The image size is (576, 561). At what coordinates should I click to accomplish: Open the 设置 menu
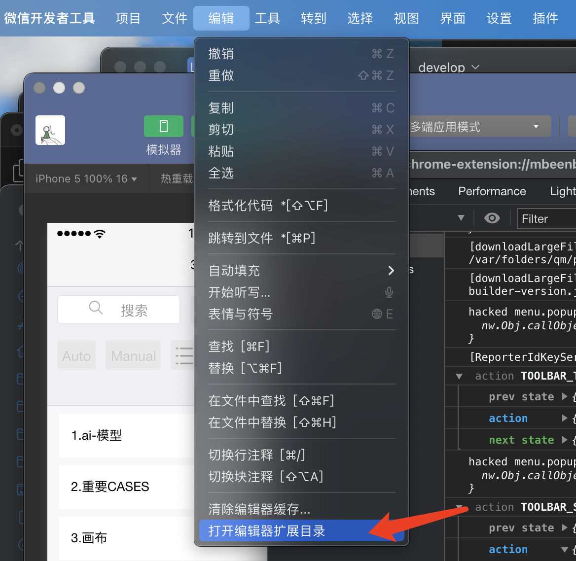coord(499,18)
